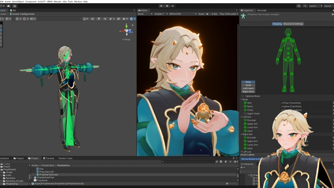Adjust the Project icon size slider
Viewport: 334px width, 188px height.
pos(227,183)
